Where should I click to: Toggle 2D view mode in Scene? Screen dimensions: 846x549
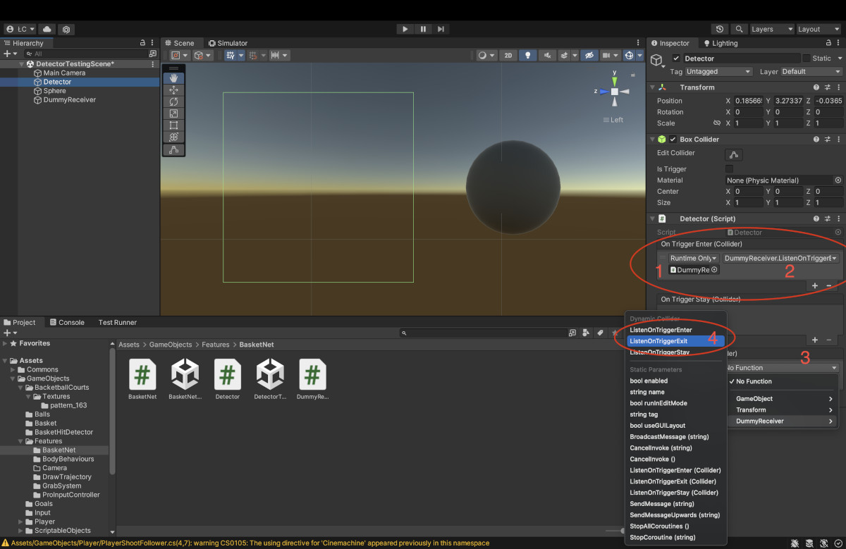(x=508, y=55)
